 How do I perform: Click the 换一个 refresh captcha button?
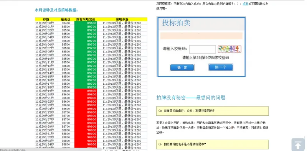click(x=221, y=67)
